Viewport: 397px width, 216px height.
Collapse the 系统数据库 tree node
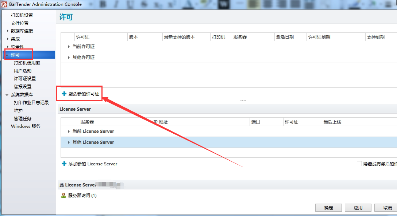(7, 95)
